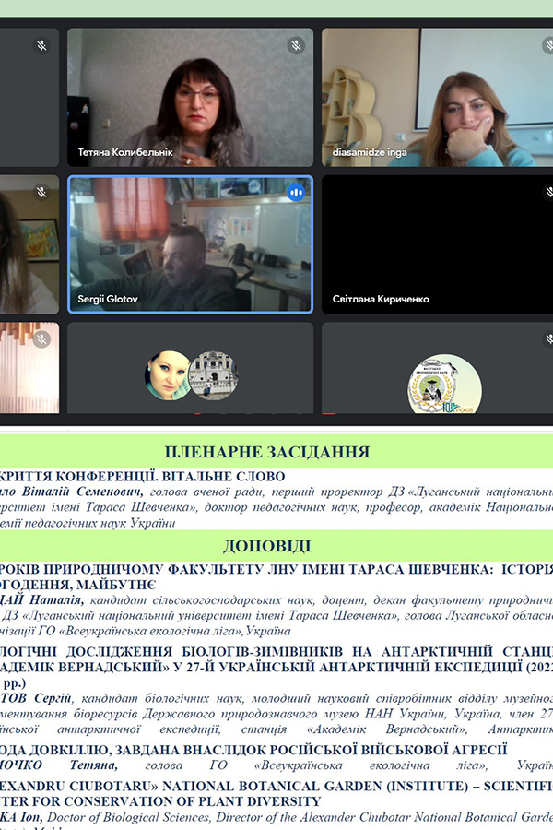This screenshot has width=553, height=830.
Task: Select diasamidze inga video tile
Action: coord(437,98)
